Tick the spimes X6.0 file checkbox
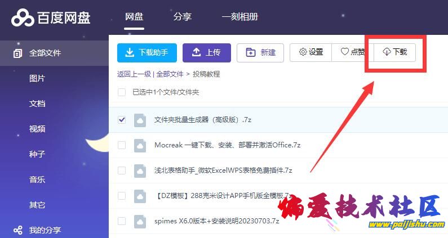This screenshot has width=448, height=238. point(122,221)
